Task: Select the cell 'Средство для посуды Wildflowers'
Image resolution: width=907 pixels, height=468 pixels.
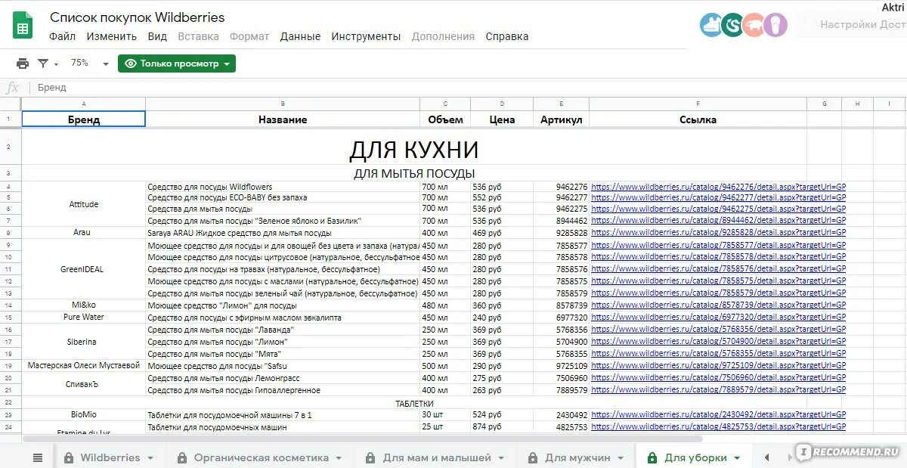Action: [x=283, y=187]
